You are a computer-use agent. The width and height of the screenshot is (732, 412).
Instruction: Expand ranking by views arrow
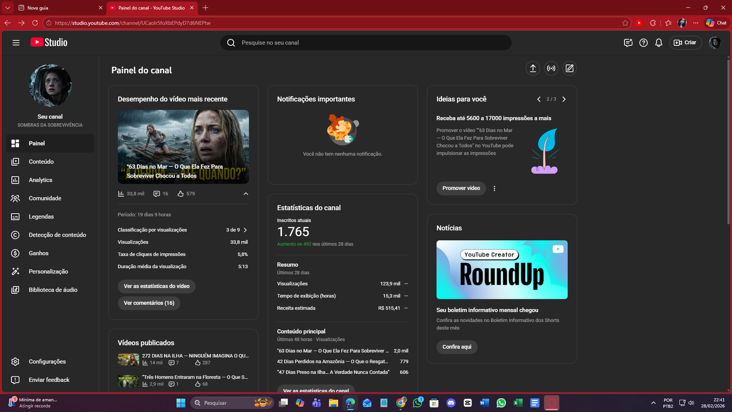245,230
